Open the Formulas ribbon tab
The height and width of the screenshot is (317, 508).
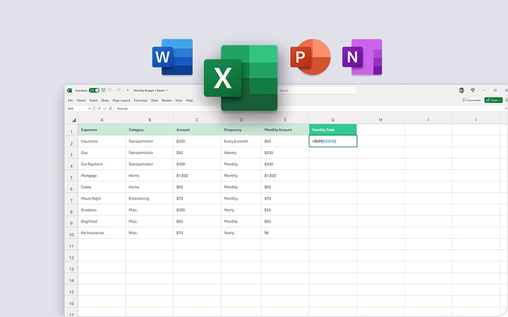(x=140, y=100)
